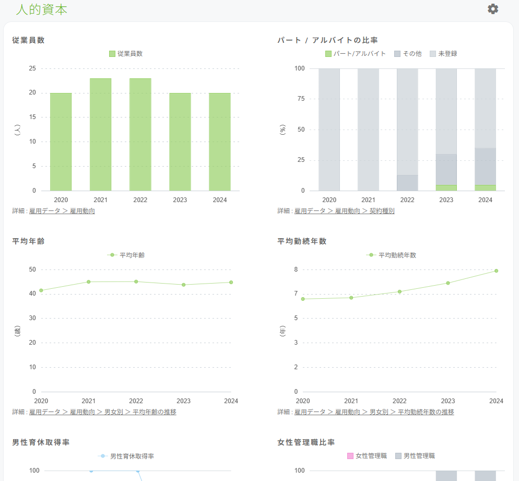This screenshot has height=481, width=519.
Task: Click the パート / アルバイトの比率 heading
Action: 328,40
